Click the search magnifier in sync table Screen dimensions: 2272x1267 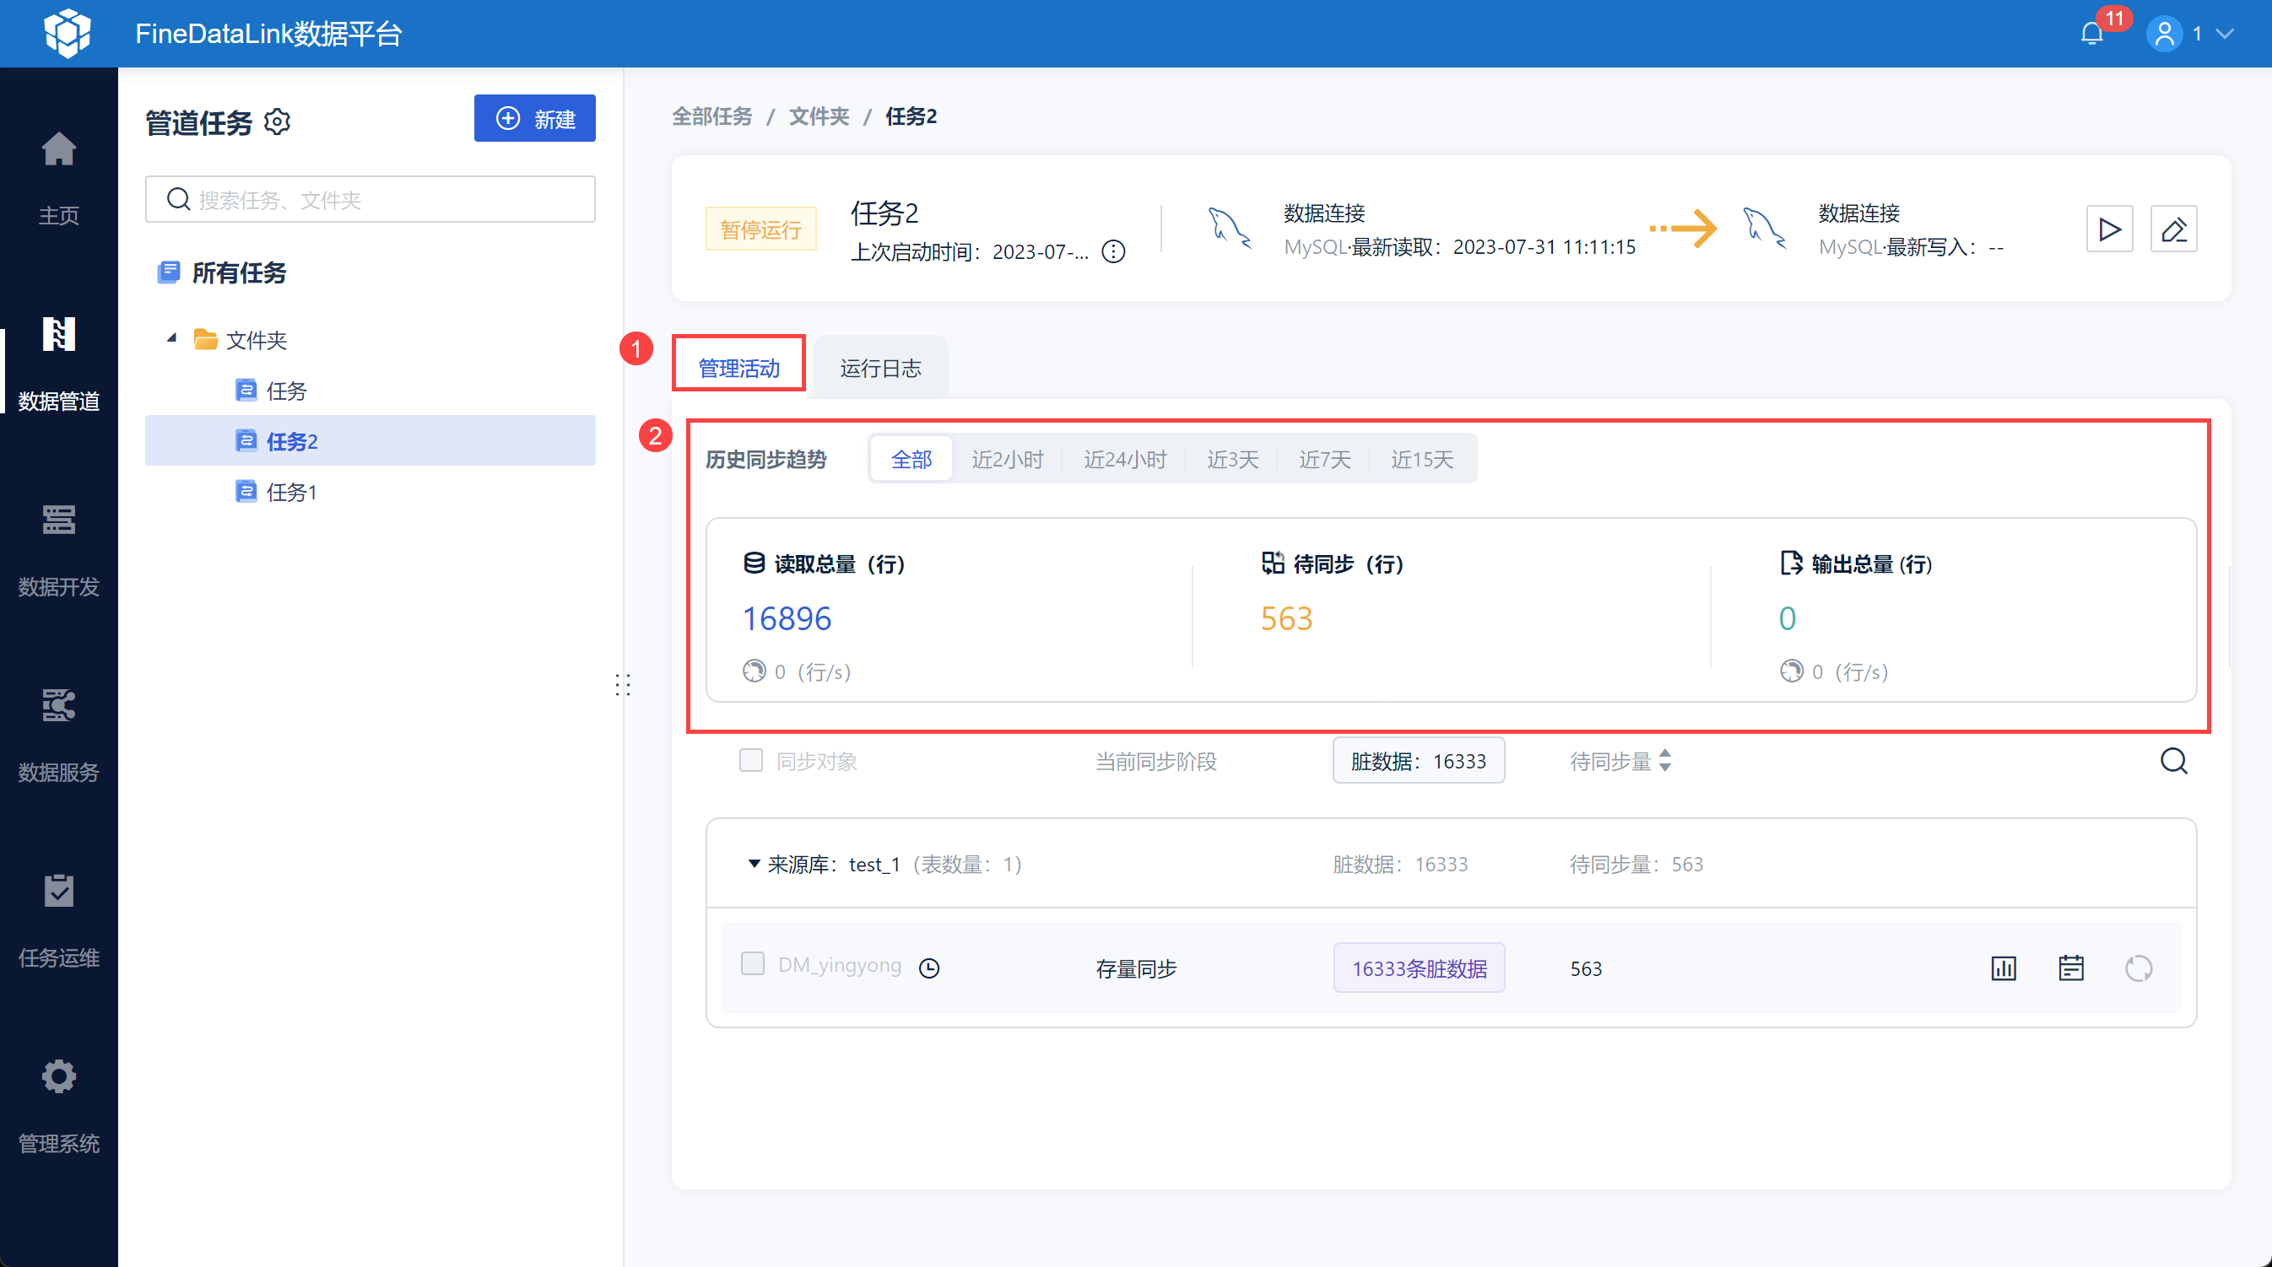point(2173,761)
